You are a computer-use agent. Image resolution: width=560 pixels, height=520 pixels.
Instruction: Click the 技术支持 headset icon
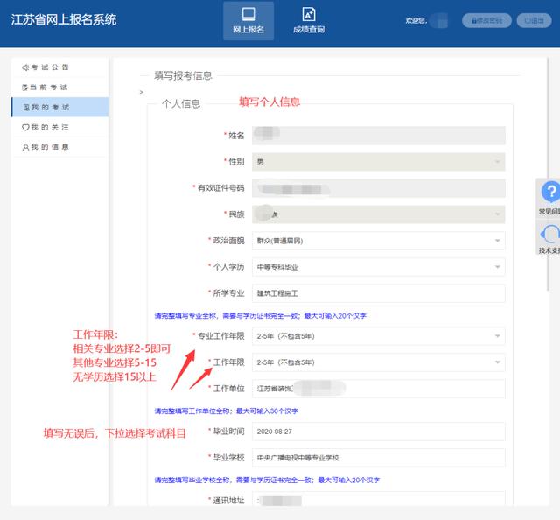pos(550,235)
